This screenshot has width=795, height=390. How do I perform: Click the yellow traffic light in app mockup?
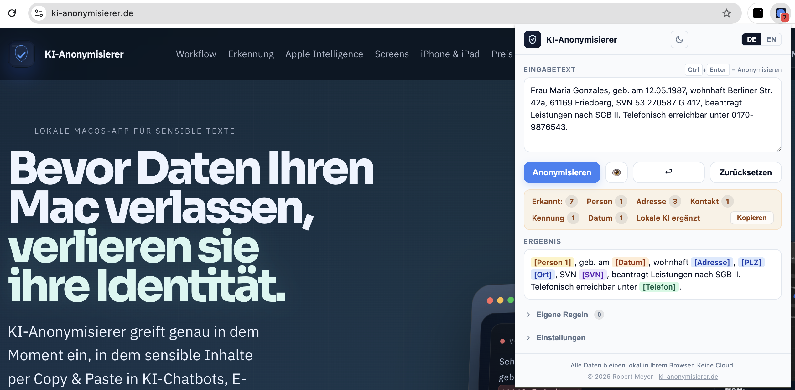point(500,300)
